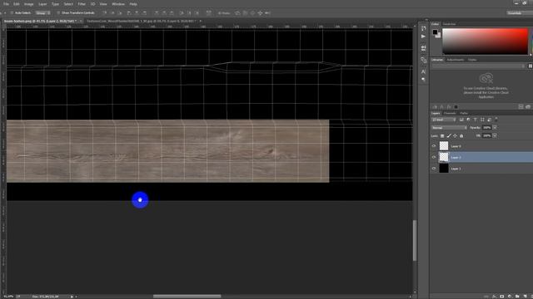Click the background color swatch
Viewport: 533px width, 299px height.
pyautogui.click(x=438, y=35)
